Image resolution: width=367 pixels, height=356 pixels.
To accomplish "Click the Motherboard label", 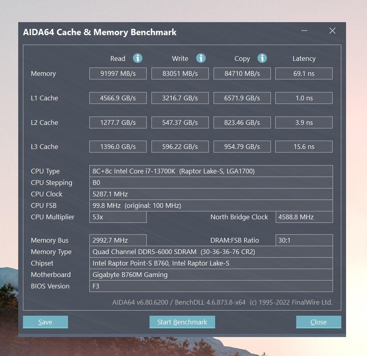I will (51, 275).
